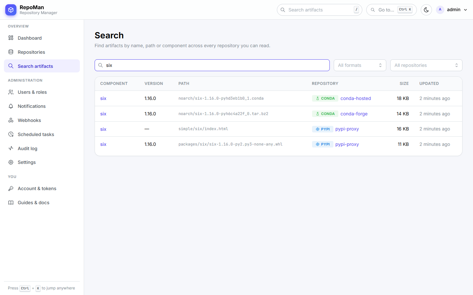Go to Repositories in the sidebar
This screenshot has height=295, width=473.
click(42, 52)
